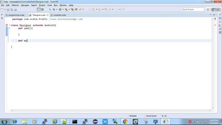
Task: Open the Edit menu
Action: (8, 5)
